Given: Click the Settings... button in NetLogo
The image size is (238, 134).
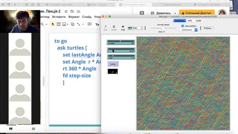Looking at the screenshot, I should click(208, 28).
